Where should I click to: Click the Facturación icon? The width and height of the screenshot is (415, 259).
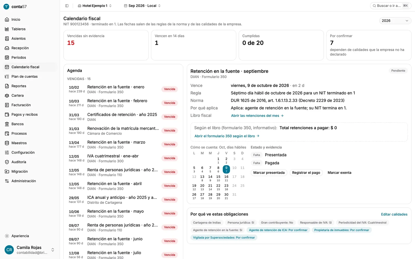coord(7,105)
